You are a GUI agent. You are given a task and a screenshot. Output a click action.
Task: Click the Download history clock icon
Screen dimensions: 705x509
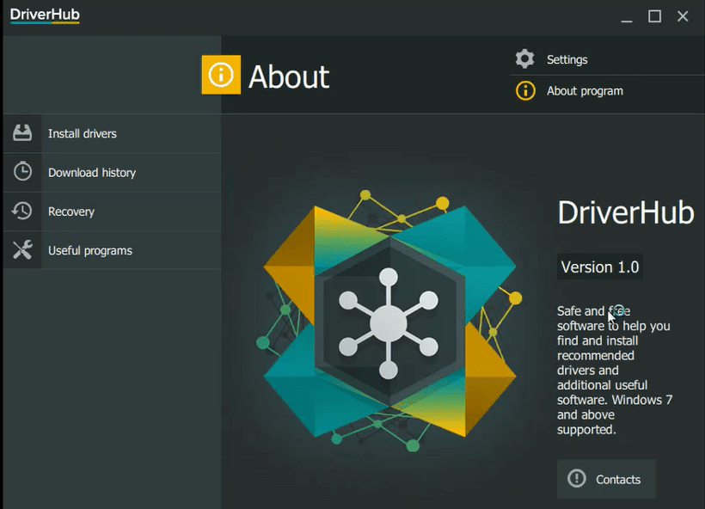[x=22, y=172]
